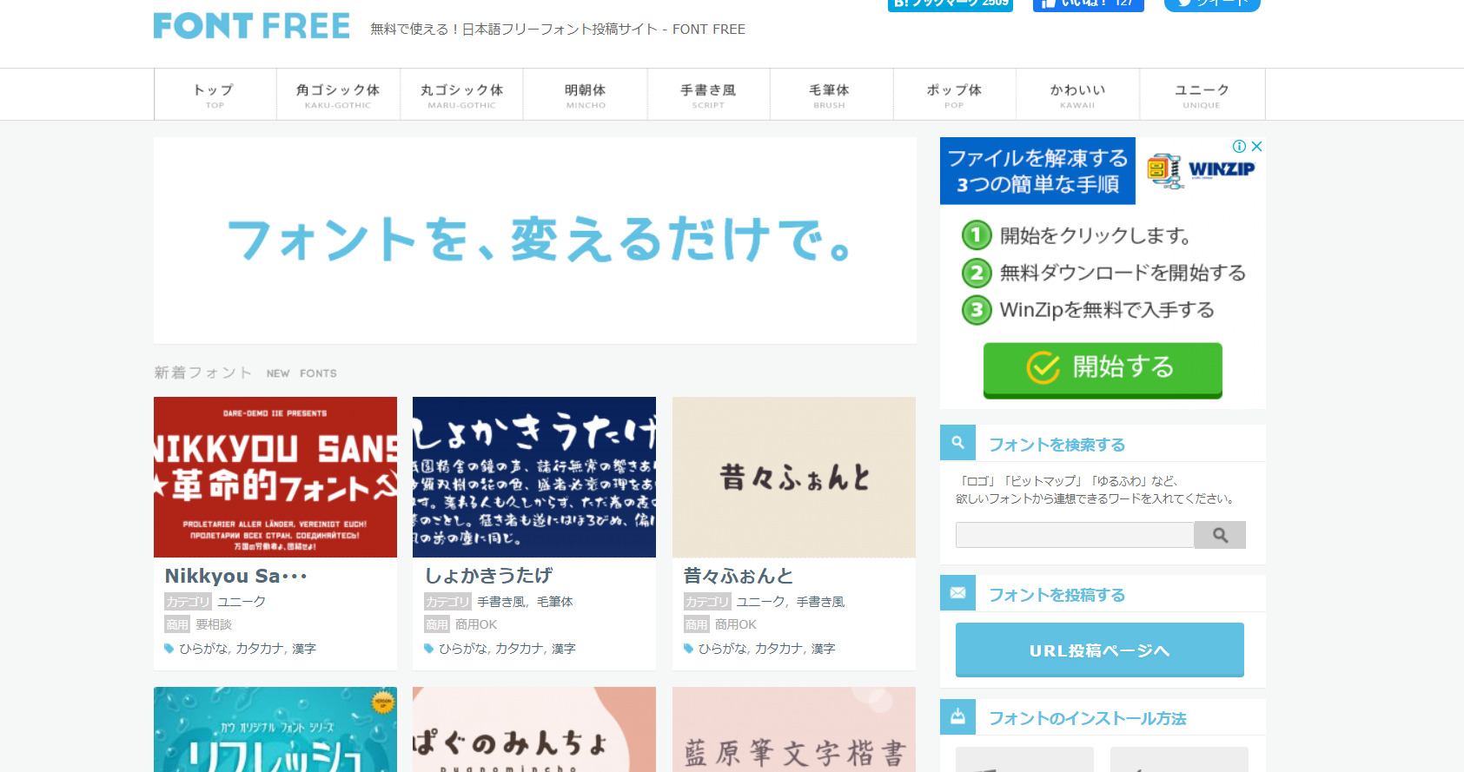Click the ad info icon
Viewport: 1464px width, 772px height.
coord(1240,146)
